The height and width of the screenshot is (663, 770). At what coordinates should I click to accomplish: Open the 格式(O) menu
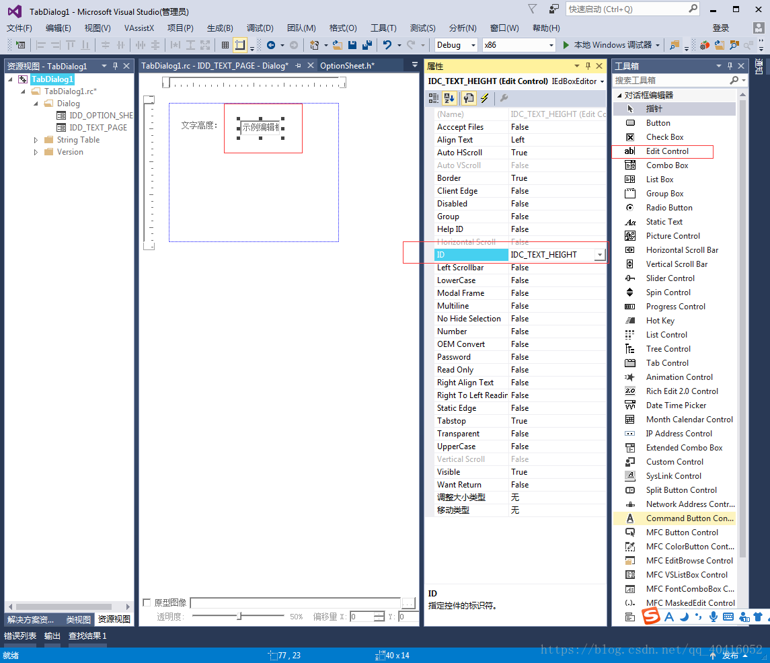pos(343,28)
